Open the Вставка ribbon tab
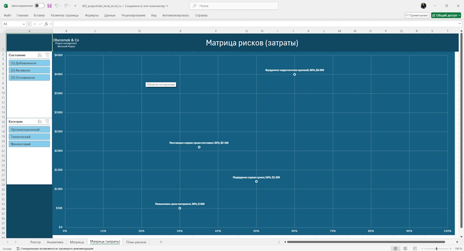 39,16
